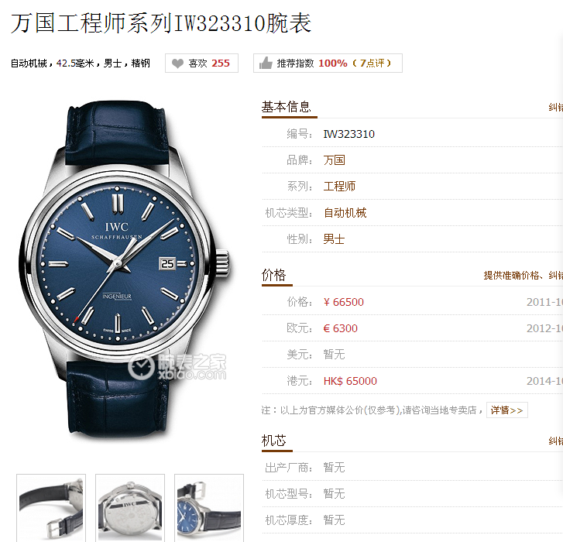
Task: Select the side-view blue dial thumbnail
Action: pos(209,508)
